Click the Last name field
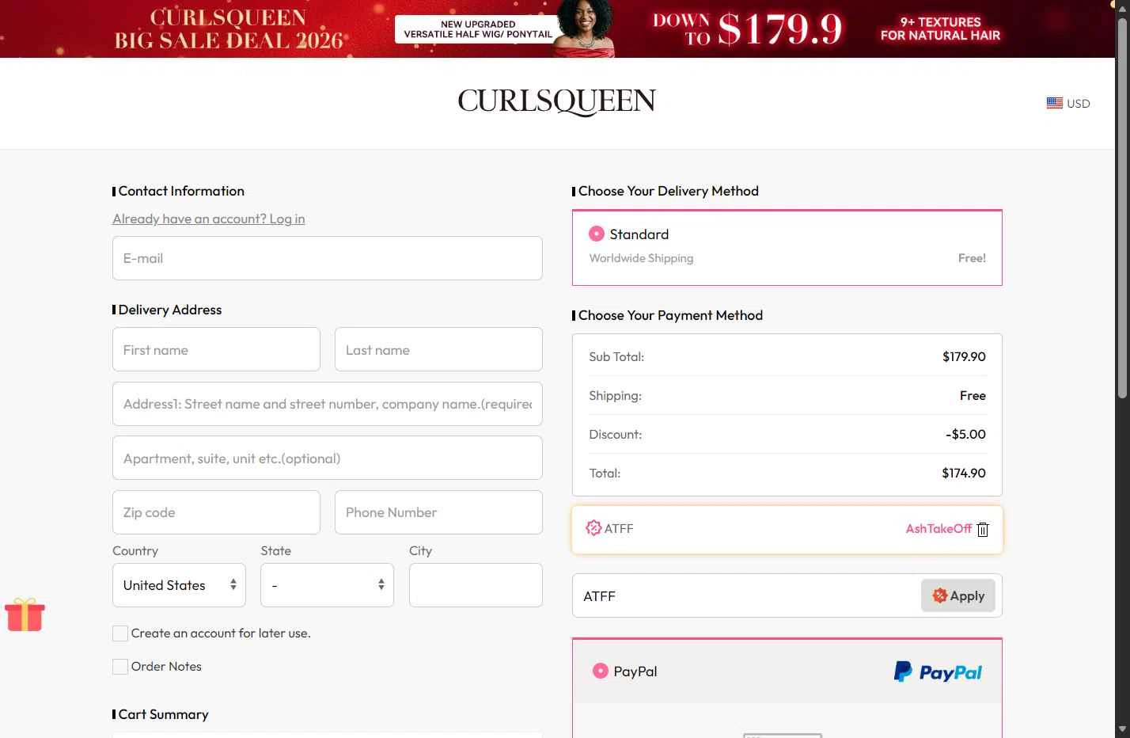 (x=438, y=349)
